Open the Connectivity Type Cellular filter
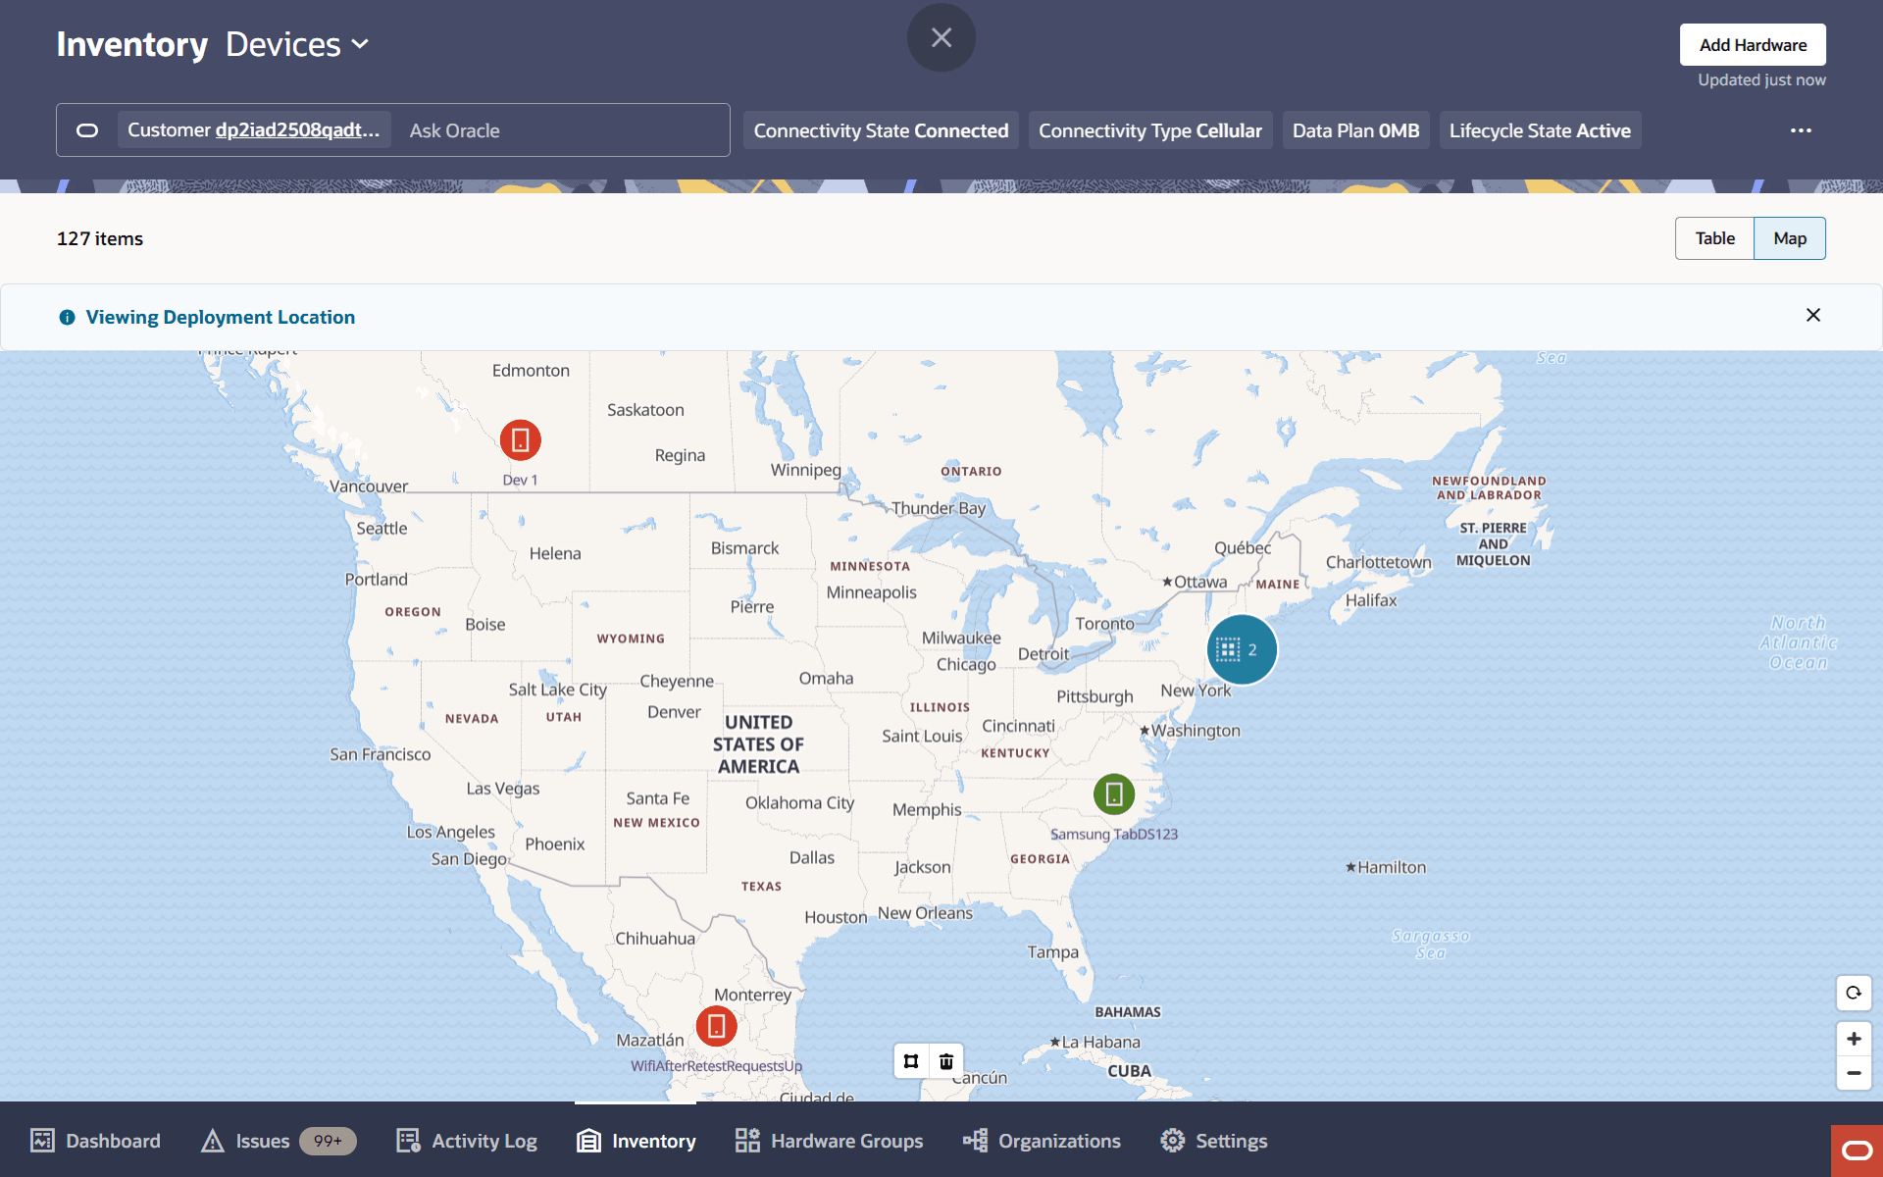This screenshot has height=1177, width=1883. 1150,130
